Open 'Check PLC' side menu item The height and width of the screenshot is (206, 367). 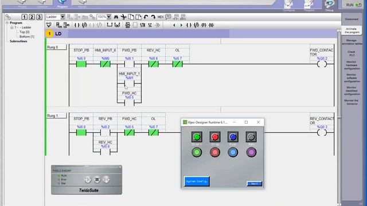[352, 53]
